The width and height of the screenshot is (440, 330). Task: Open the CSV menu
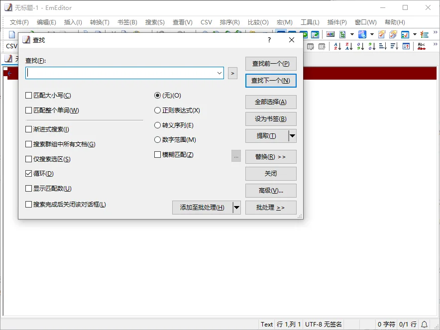click(x=206, y=22)
